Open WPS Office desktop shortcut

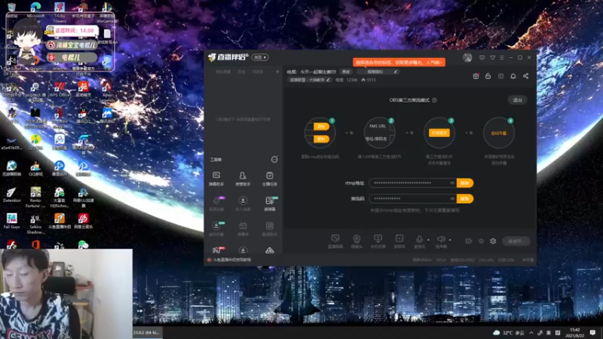click(60, 90)
